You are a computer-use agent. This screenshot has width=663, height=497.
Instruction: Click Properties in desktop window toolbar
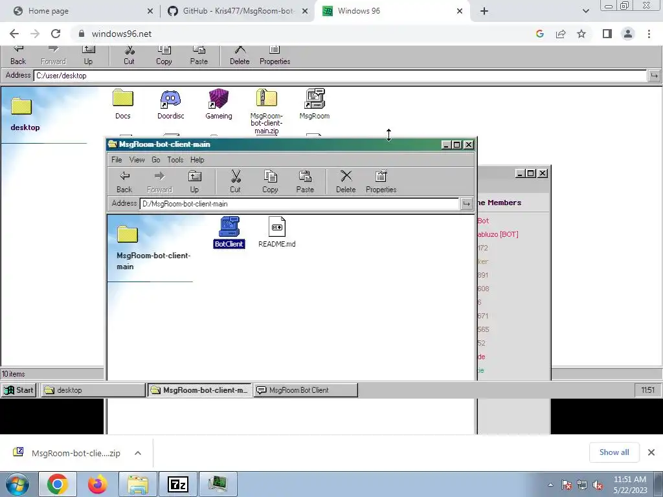coord(275,56)
